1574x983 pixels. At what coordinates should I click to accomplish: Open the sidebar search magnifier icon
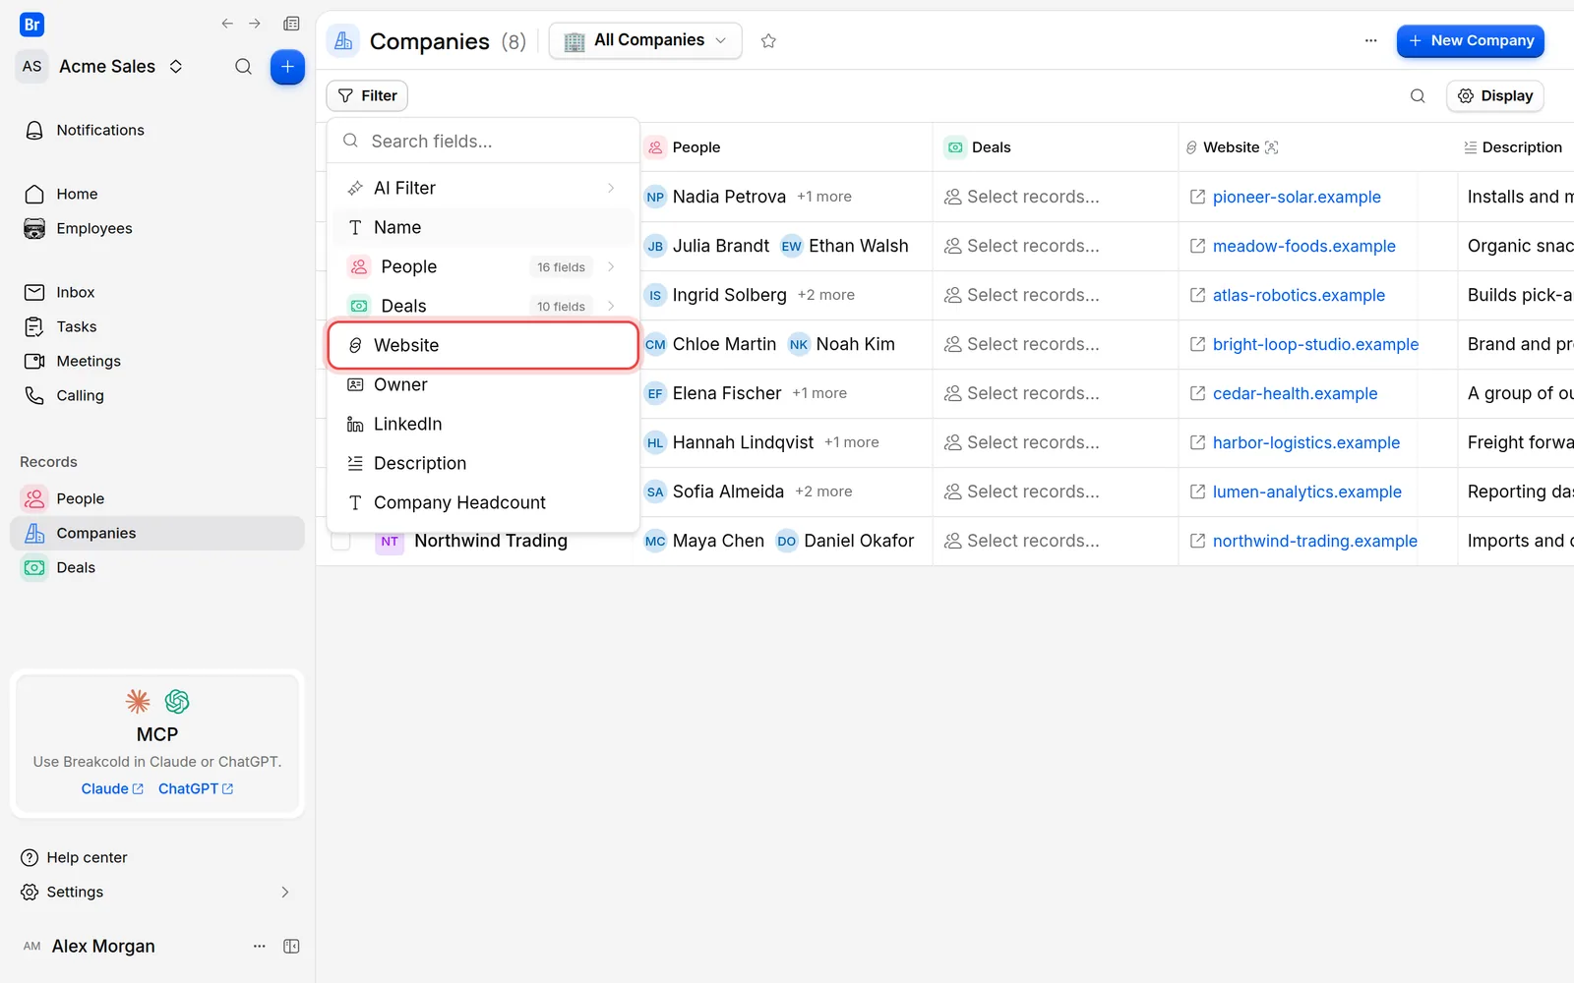[243, 67]
